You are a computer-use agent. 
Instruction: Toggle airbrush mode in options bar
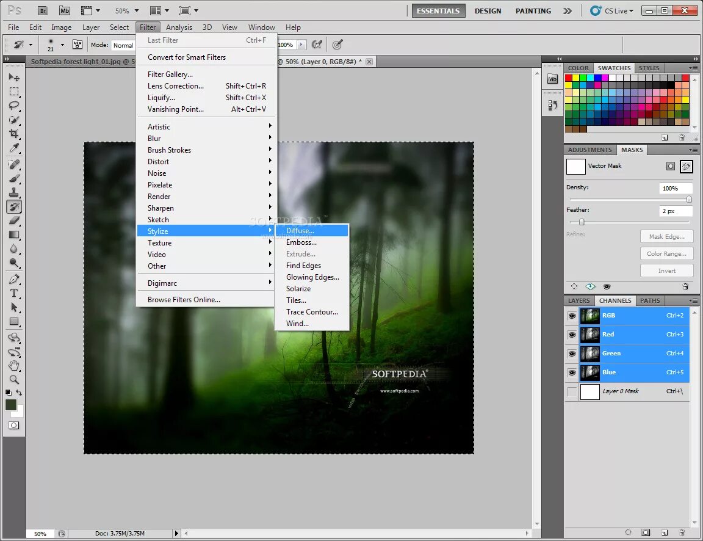(x=317, y=45)
